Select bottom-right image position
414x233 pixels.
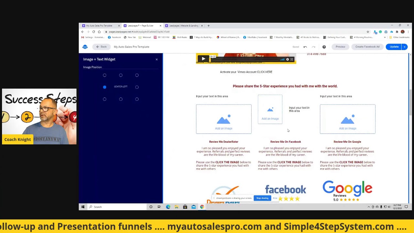(137, 99)
